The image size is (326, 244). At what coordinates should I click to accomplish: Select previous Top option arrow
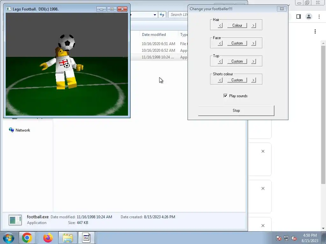[x=220, y=61]
